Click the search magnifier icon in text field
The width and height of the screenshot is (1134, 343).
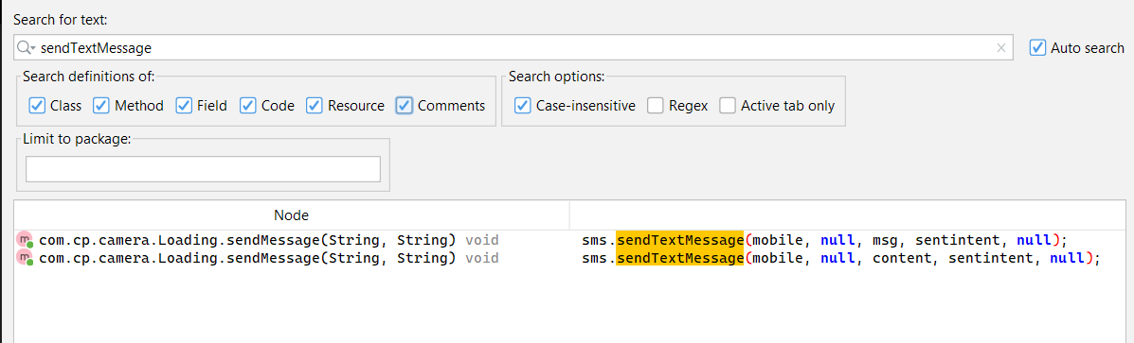coord(23,47)
